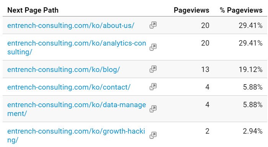Select the 13 pageviews cell for blog
This screenshot has width=268, height=147.
point(205,70)
